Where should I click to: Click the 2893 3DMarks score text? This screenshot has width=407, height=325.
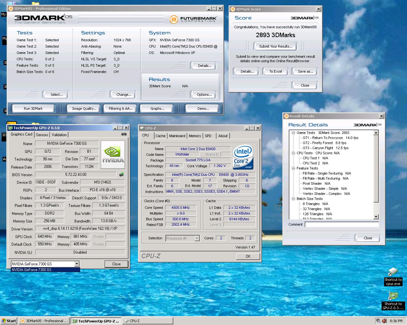[275, 35]
